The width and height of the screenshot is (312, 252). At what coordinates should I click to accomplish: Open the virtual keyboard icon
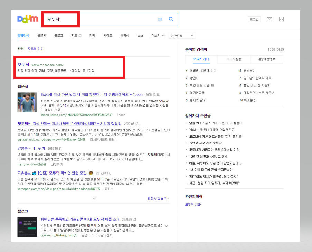pyautogui.click(x=160, y=19)
